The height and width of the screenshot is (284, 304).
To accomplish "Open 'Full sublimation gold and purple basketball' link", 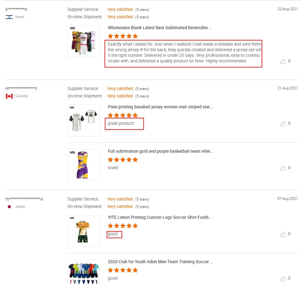I will pos(161,151).
